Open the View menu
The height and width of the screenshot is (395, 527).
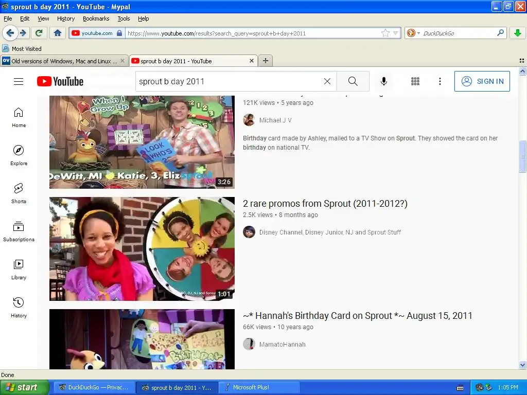(x=43, y=19)
